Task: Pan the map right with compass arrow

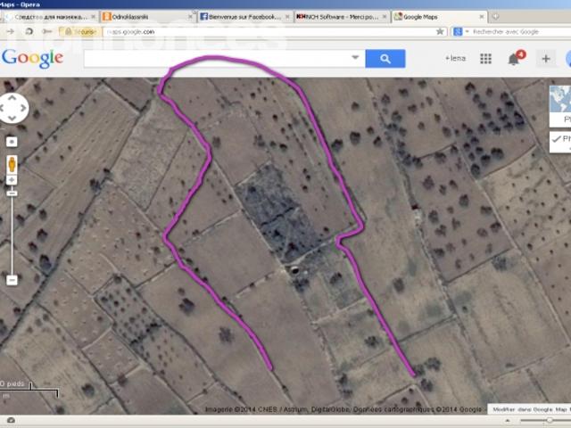Action: tap(23, 108)
